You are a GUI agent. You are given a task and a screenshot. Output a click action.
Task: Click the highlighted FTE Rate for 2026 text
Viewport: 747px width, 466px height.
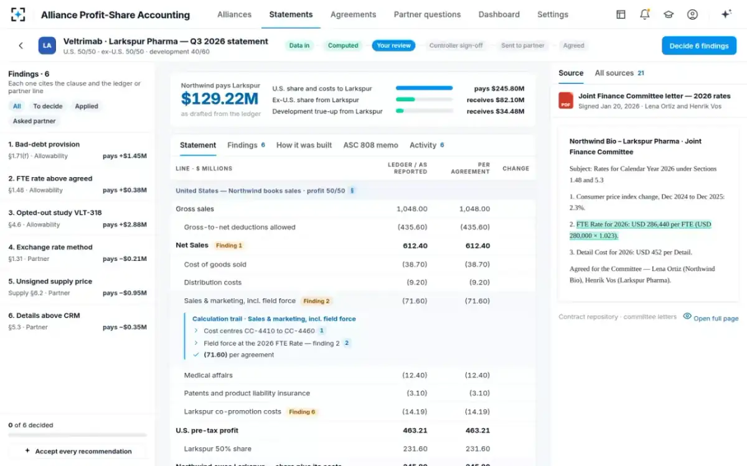pyautogui.click(x=640, y=230)
